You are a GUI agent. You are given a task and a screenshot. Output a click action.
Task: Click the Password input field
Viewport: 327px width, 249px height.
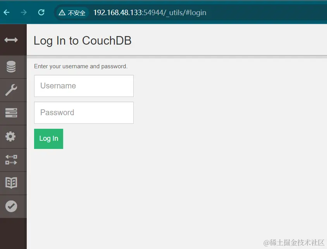[84, 113]
